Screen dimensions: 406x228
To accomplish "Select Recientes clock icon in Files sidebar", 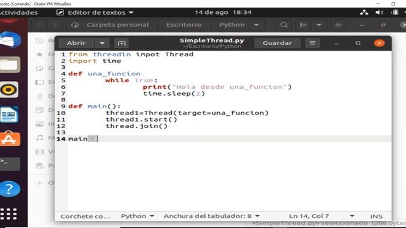I will [x=39, y=41].
